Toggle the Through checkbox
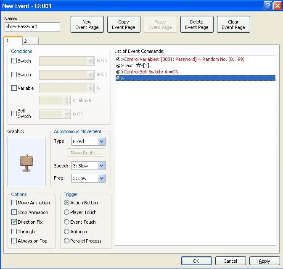 14,232
